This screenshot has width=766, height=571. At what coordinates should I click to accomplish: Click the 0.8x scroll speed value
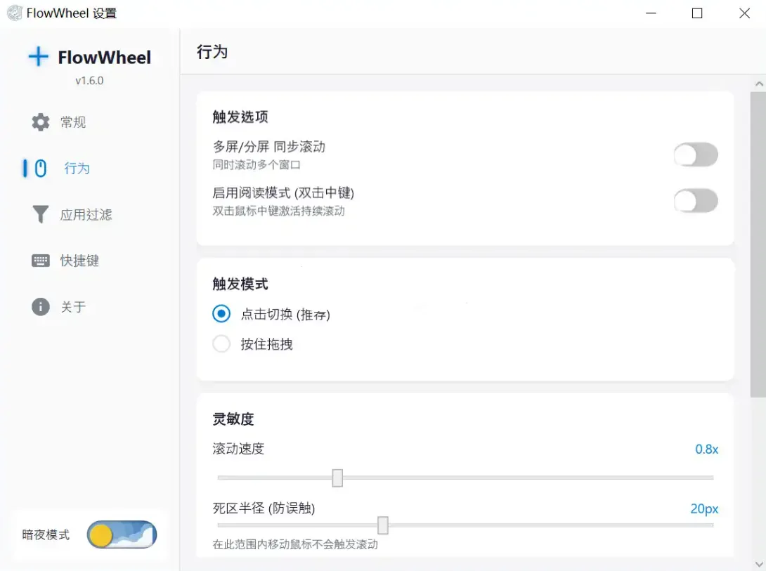click(x=705, y=449)
